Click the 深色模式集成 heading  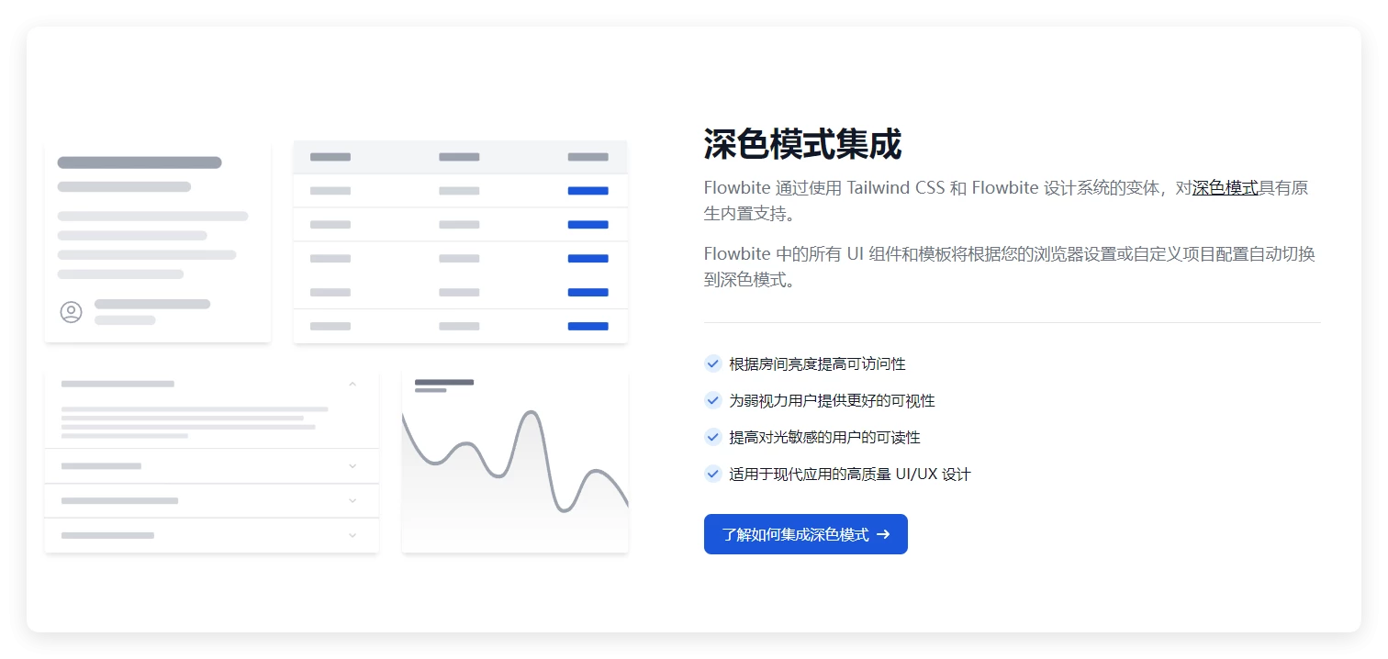coord(802,144)
